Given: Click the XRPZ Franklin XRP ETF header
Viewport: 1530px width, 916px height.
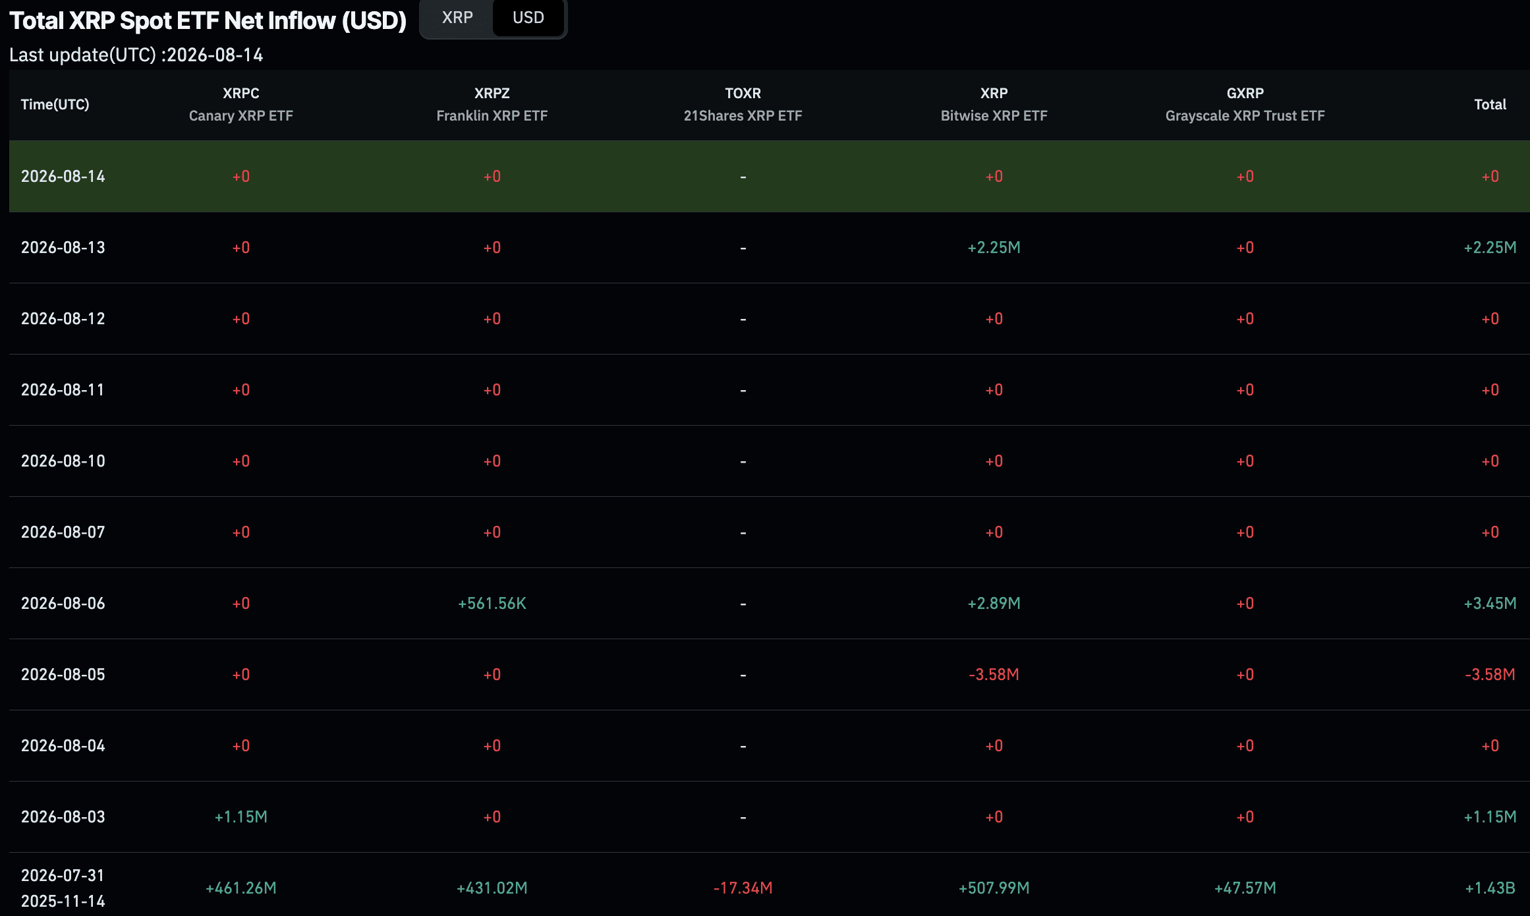Looking at the screenshot, I should [x=492, y=104].
